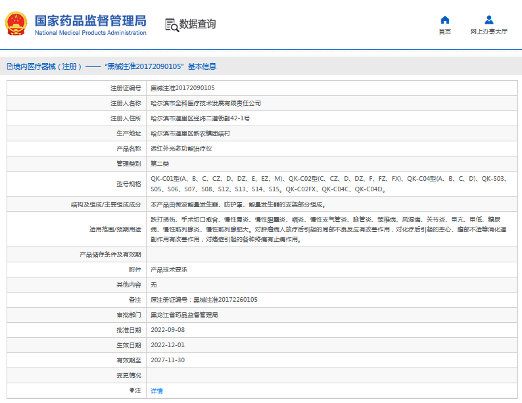Click 有效期至 row label
This screenshot has width=522, height=403.
pos(129,360)
